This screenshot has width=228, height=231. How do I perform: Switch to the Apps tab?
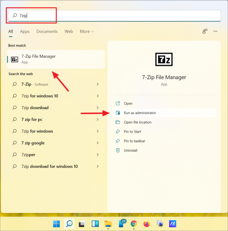25,32
